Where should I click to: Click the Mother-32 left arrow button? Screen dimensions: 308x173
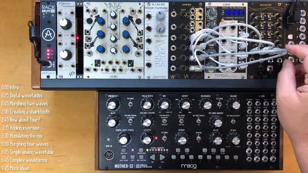coord(153,157)
